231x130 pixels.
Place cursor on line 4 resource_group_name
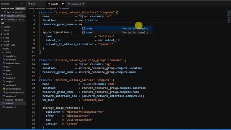[x=58, y=24]
